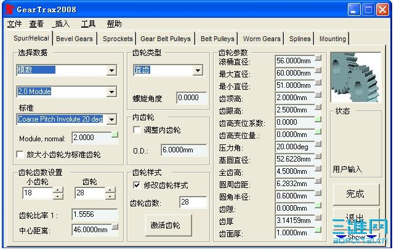Click the 齿轮齿数 input field showing 28
The width and height of the screenshot is (394, 250).
[x=193, y=202]
